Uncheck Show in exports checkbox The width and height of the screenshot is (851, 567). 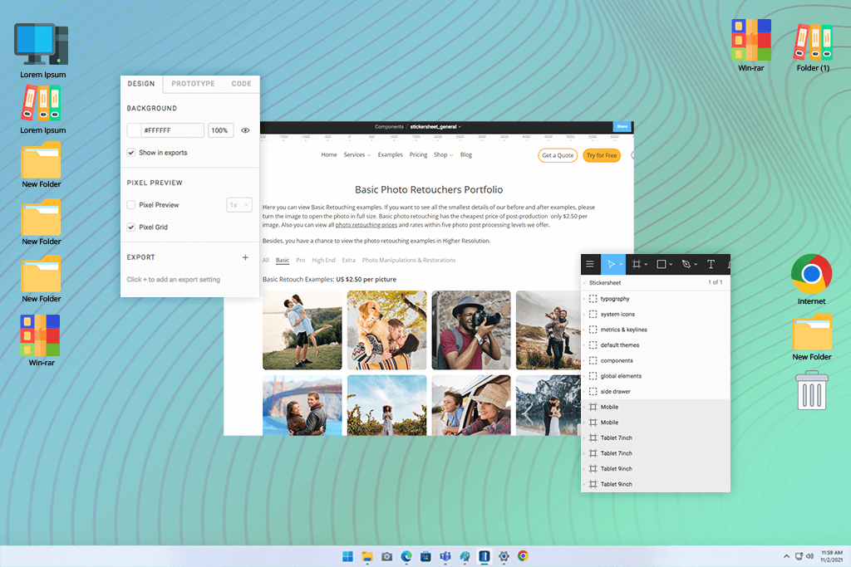coord(130,153)
